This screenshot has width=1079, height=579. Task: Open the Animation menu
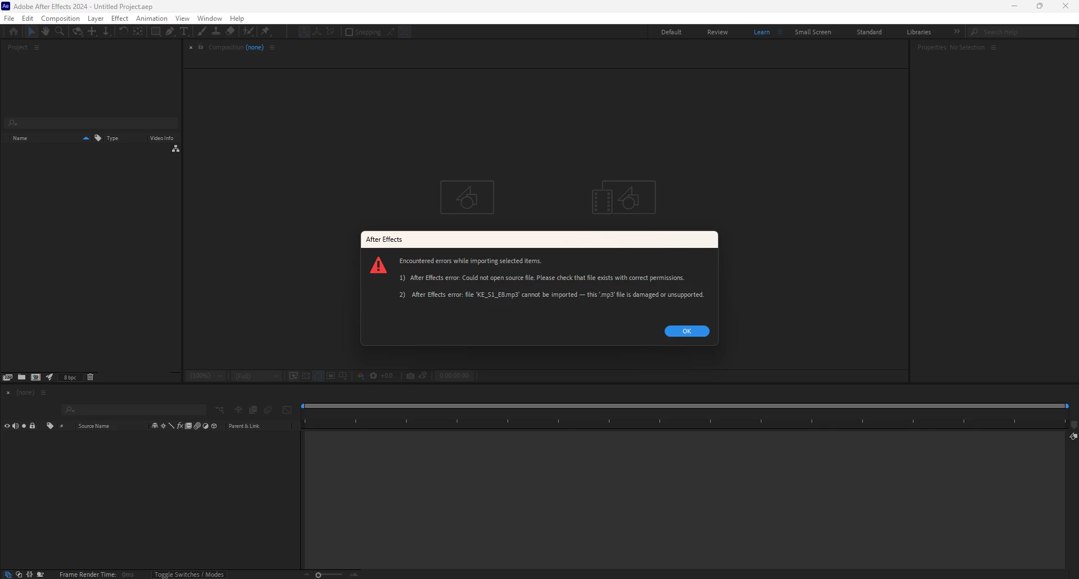tap(152, 18)
